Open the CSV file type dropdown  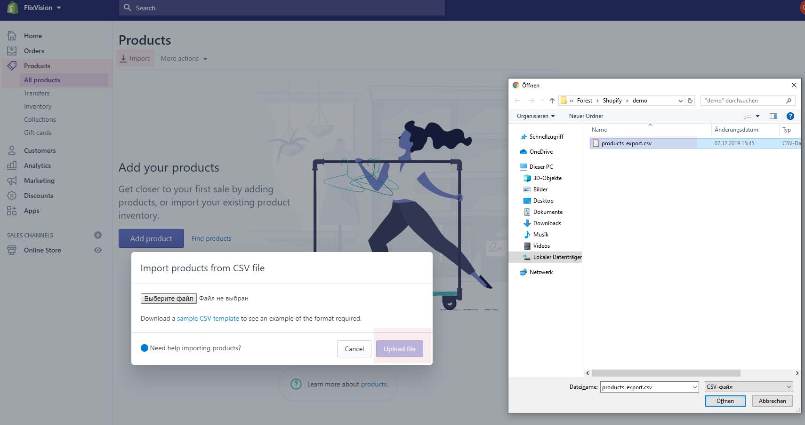749,387
